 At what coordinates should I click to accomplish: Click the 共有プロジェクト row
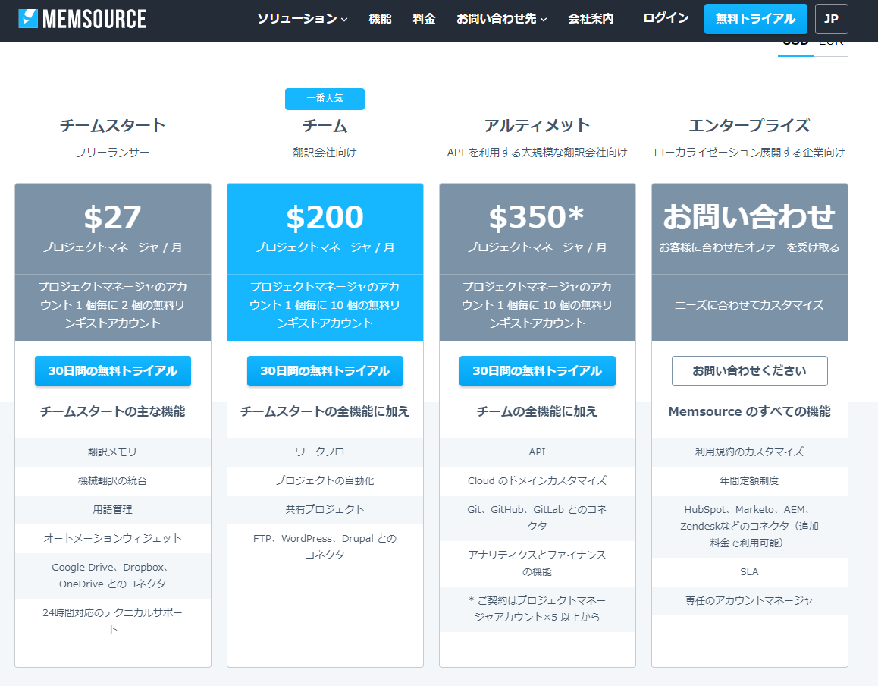point(325,509)
